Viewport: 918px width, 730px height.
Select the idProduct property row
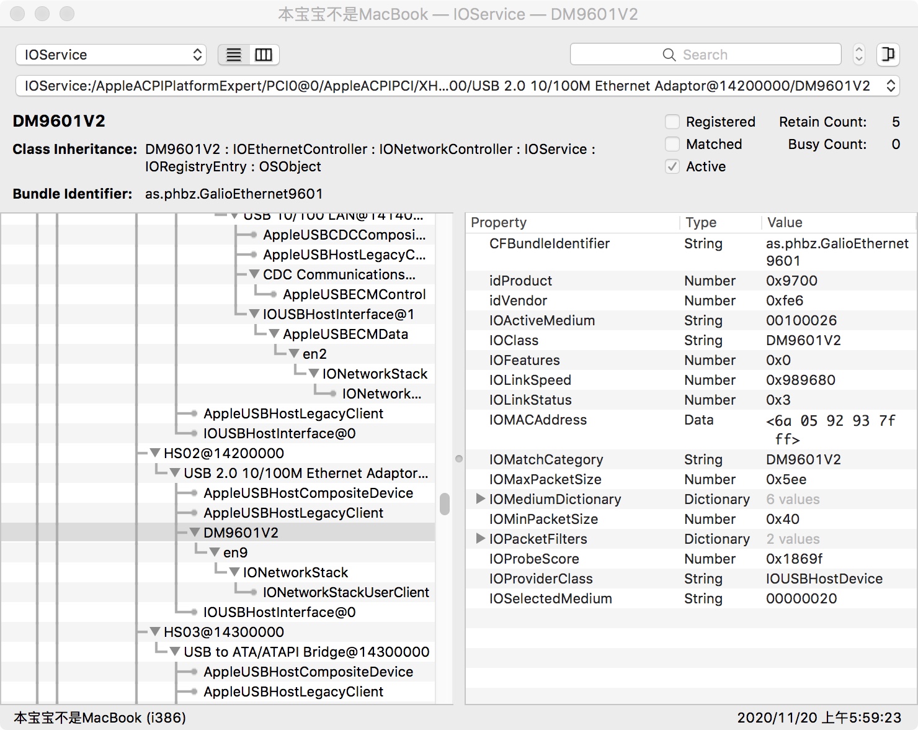pos(691,281)
